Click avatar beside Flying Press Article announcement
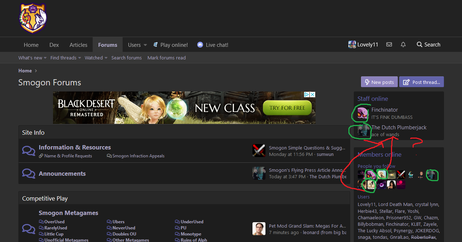The height and width of the screenshot is (242, 462). 259,173
